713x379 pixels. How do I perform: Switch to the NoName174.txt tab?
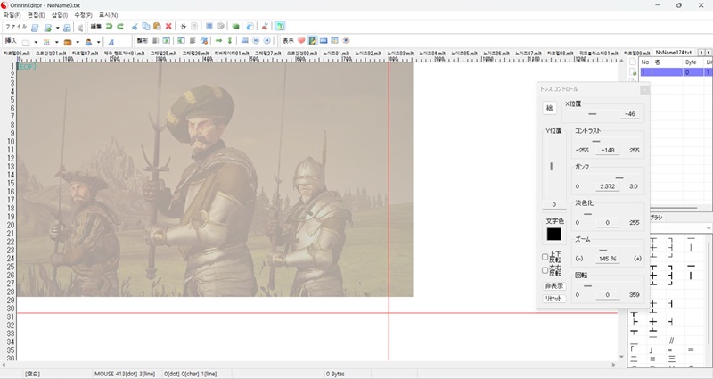(674, 53)
